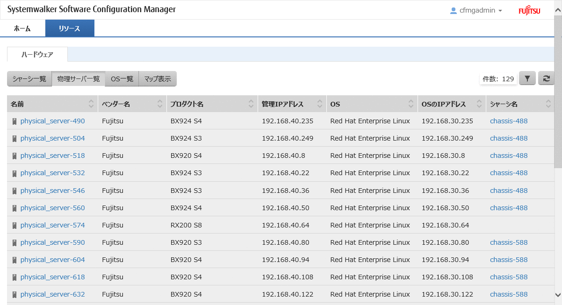Open the cfmgadmin user dropdown
The width and height of the screenshot is (562, 305).
476,10
